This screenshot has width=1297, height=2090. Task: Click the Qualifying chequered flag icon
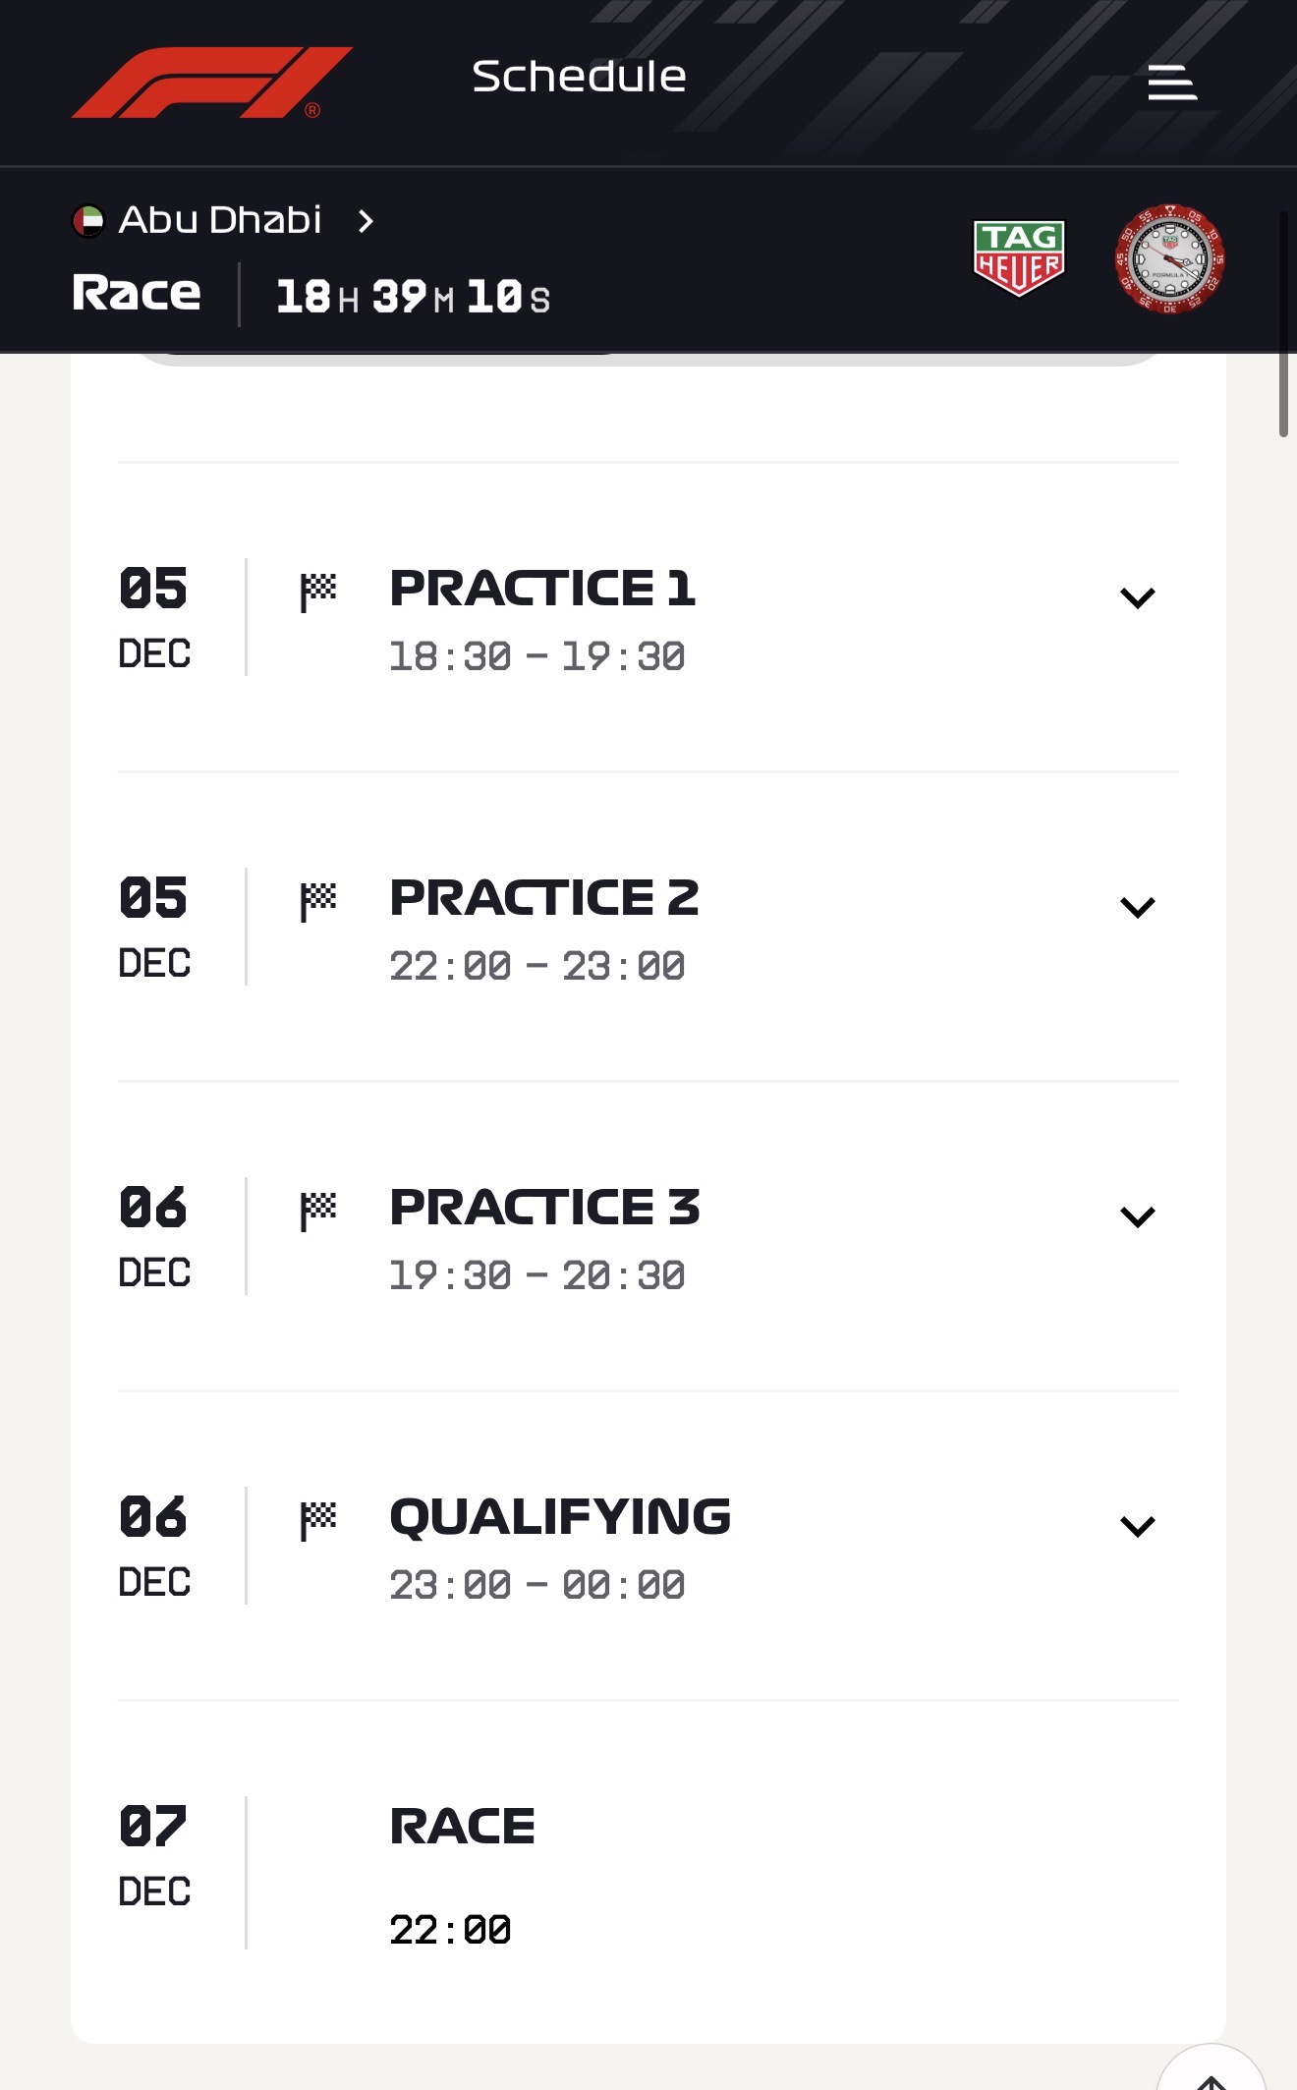point(318,1521)
